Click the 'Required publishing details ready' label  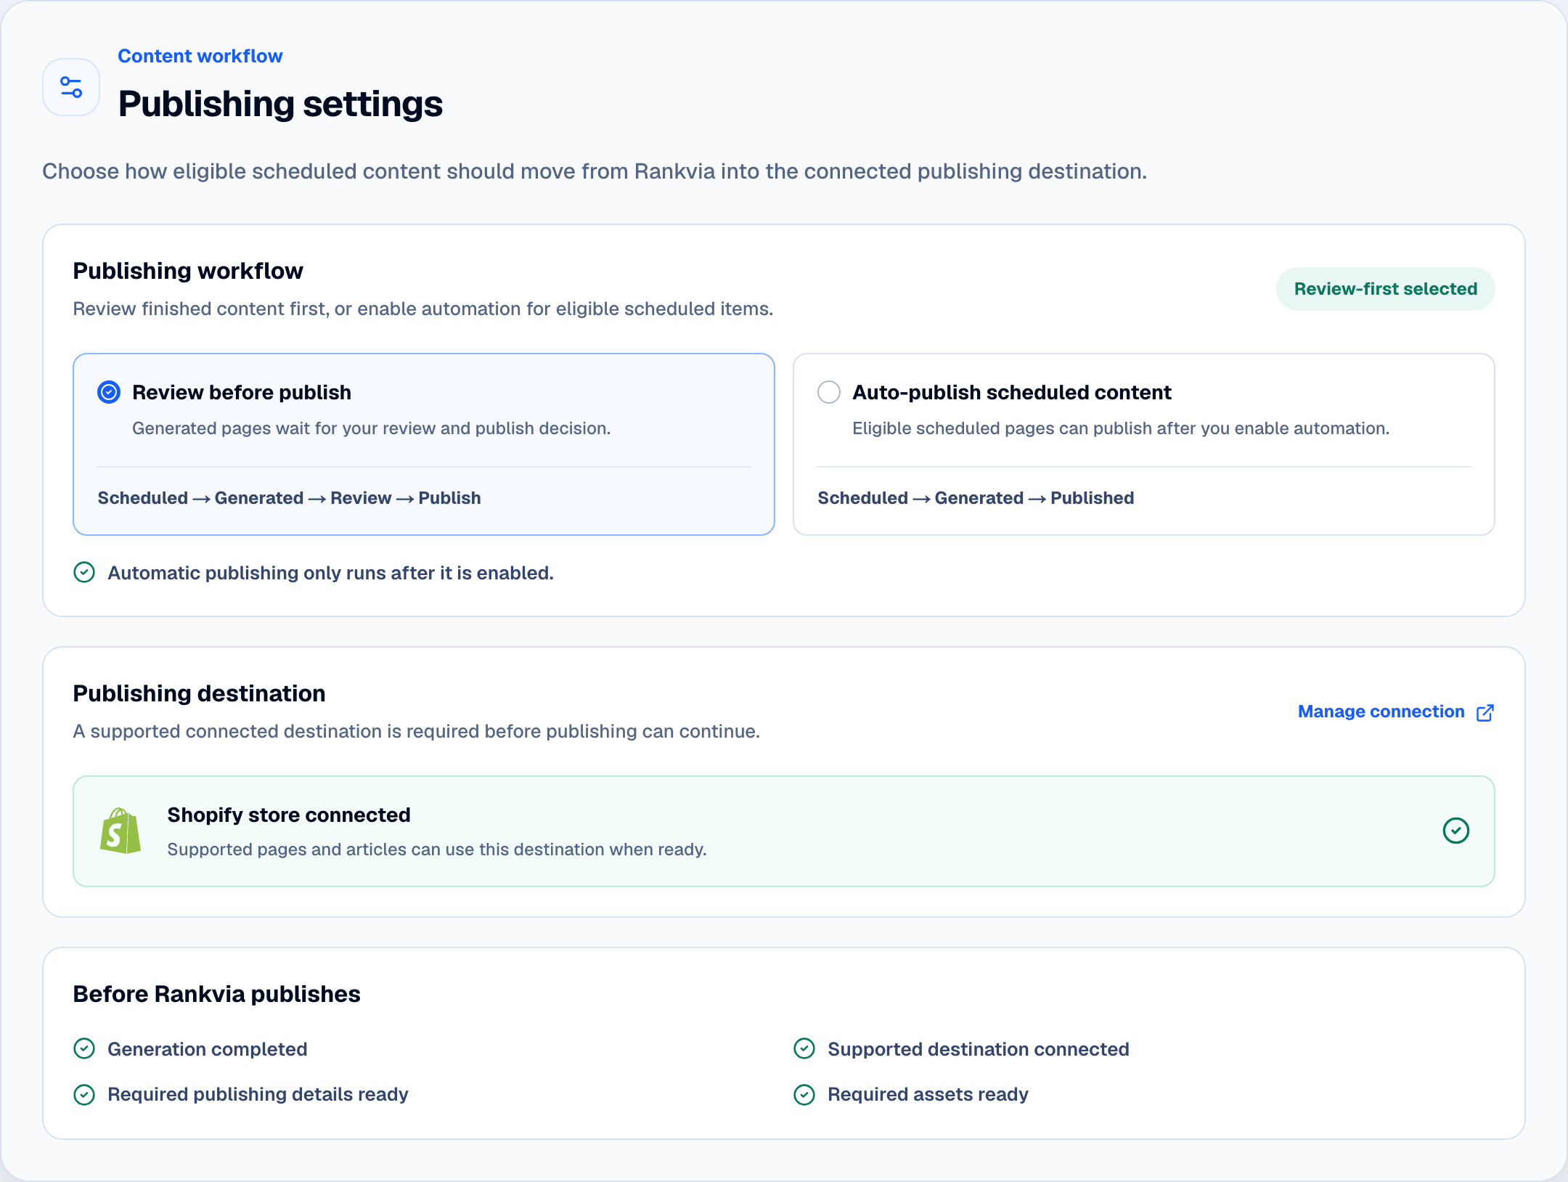(x=258, y=1094)
